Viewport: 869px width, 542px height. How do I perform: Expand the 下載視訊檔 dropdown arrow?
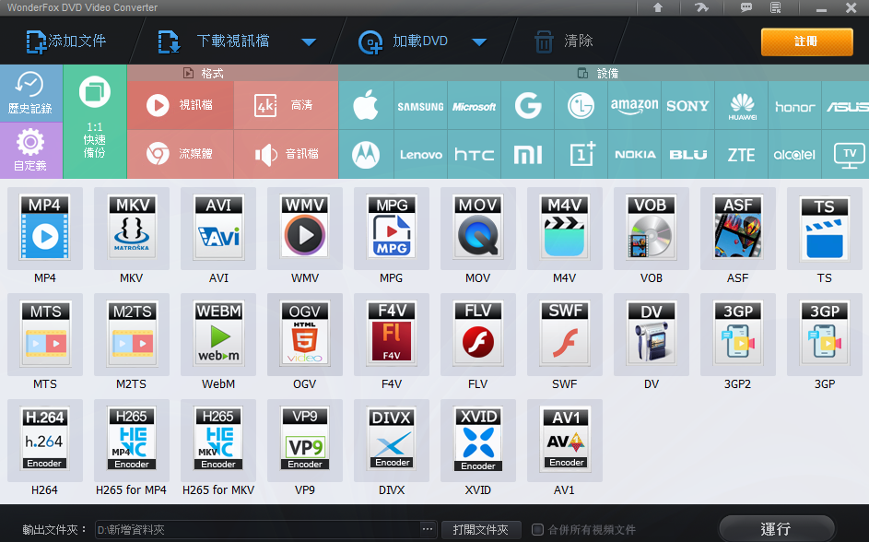point(309,42)
